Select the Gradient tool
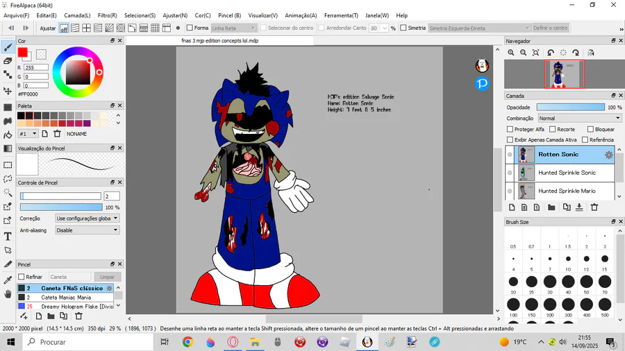This screenshot has width=625, height=351. (x=8, y=148)
